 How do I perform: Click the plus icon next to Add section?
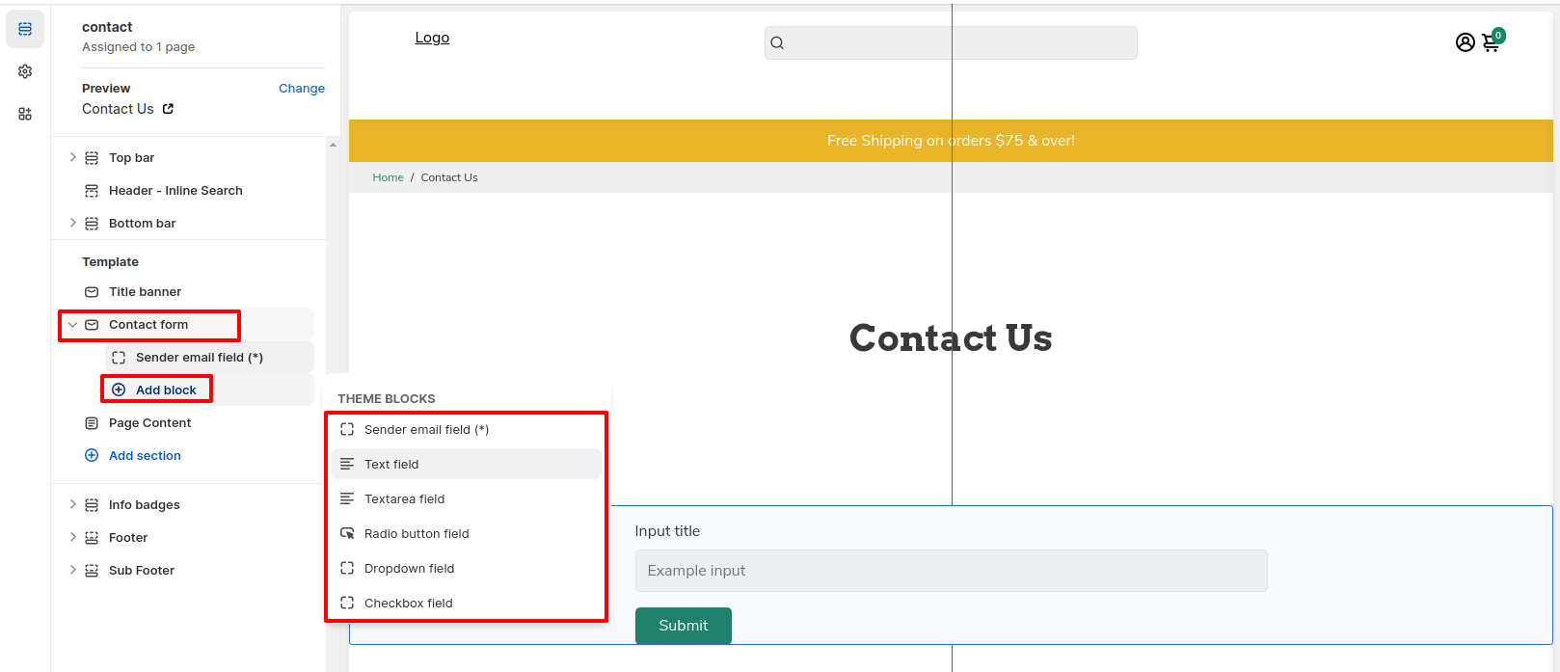[x=92, y=455]
